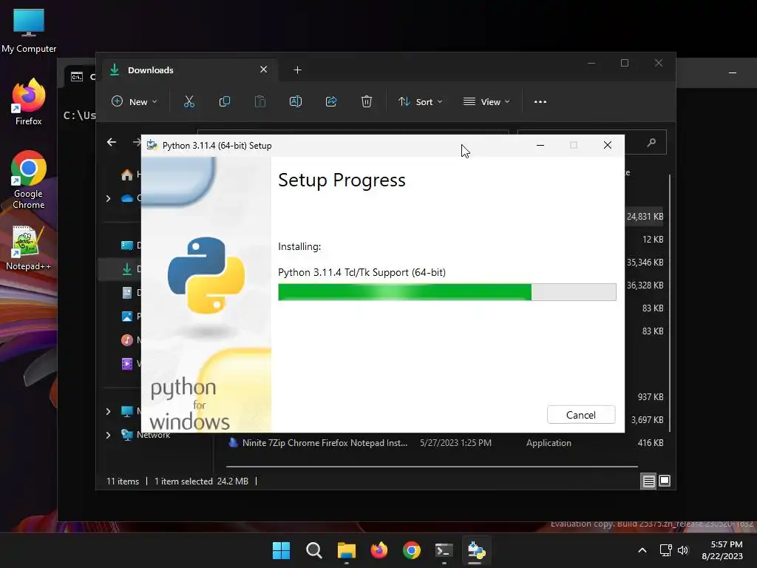Viewport: 757px width, 568px height.
Task: Select the Downloads tab in File Explorer
Action: pyautogui.click(x=189, y=70)
